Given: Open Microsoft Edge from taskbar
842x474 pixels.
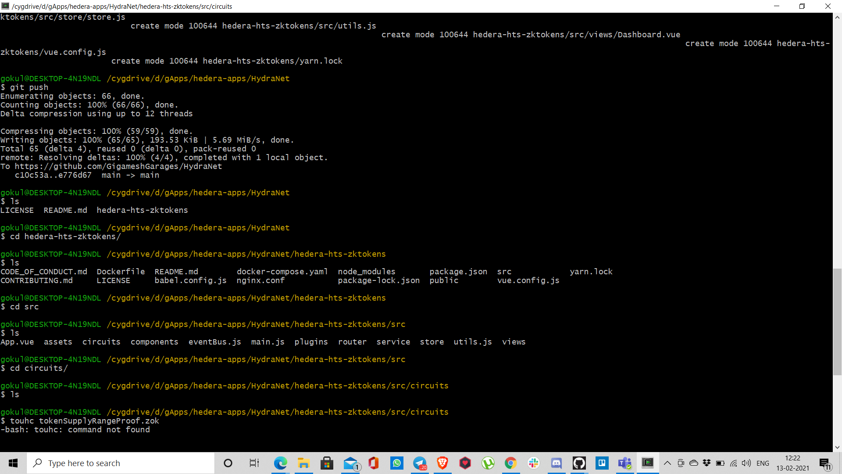Looking at the screenshot, I should tap(280, 463).
